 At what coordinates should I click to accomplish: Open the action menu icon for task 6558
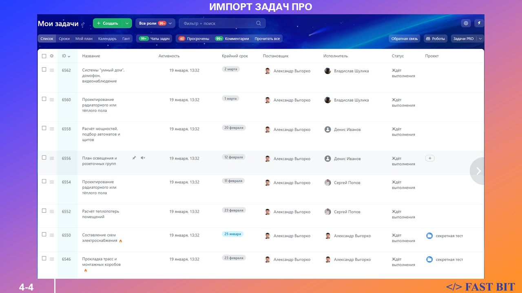click(x=52, y=129)
